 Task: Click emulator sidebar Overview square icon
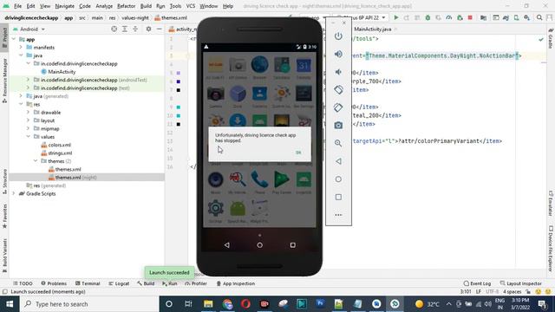point(338,197)
